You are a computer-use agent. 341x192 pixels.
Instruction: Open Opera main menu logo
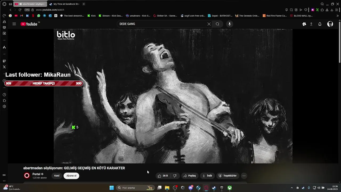(4, 4)
